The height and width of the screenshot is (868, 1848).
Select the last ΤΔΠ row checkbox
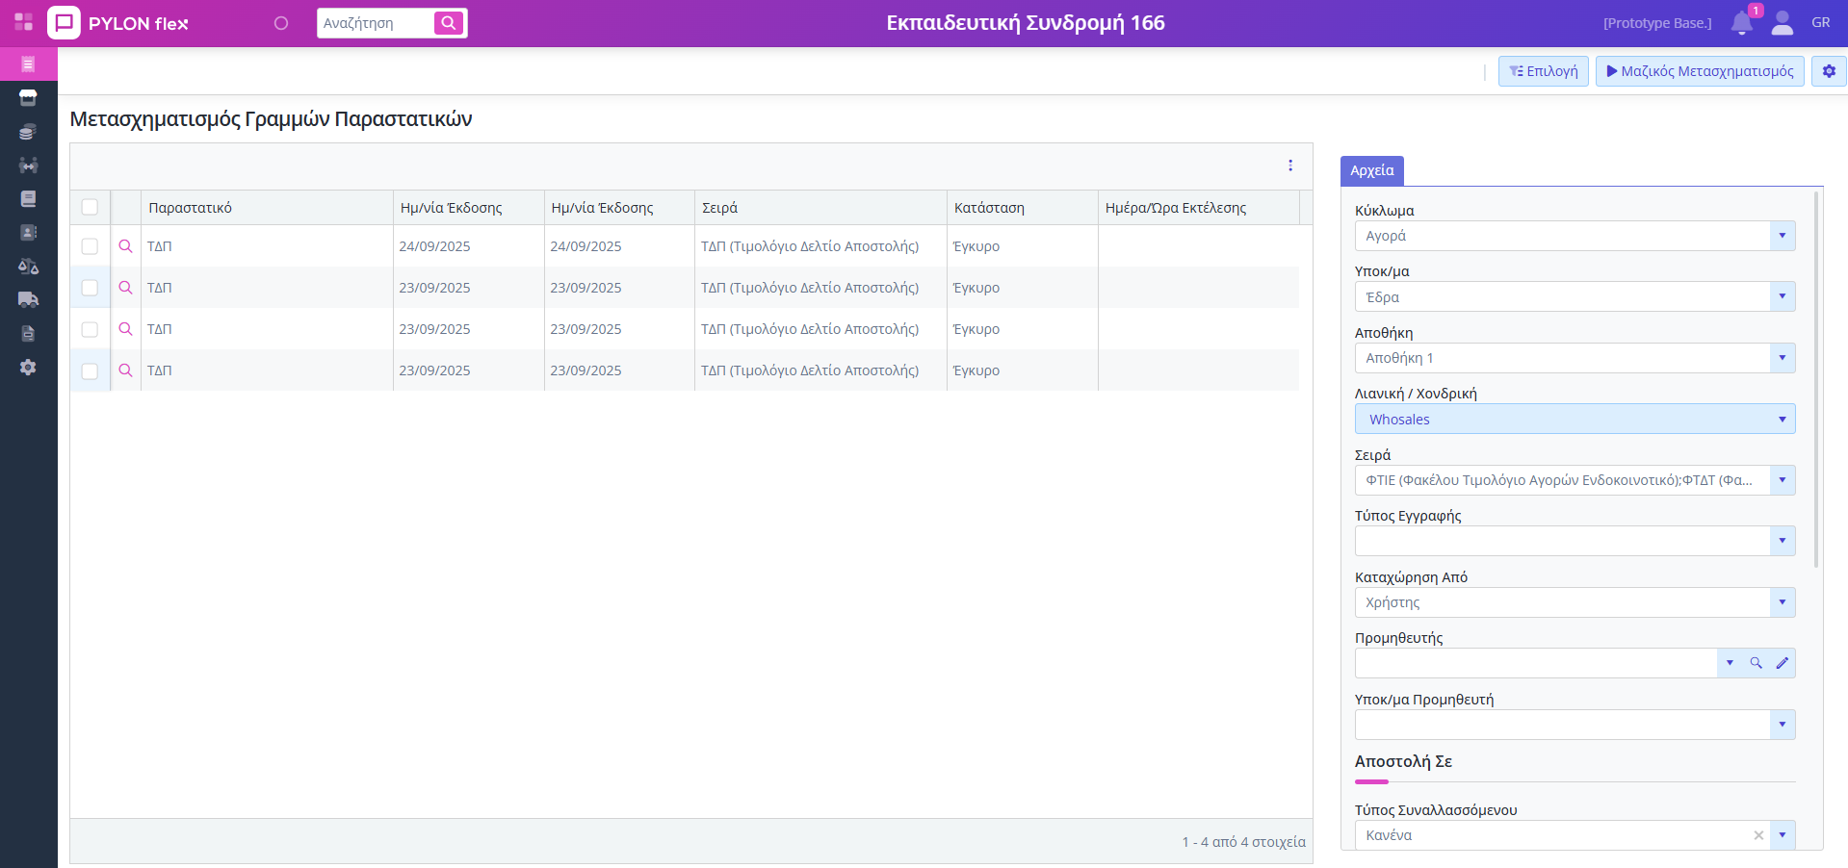click(90, 370)
